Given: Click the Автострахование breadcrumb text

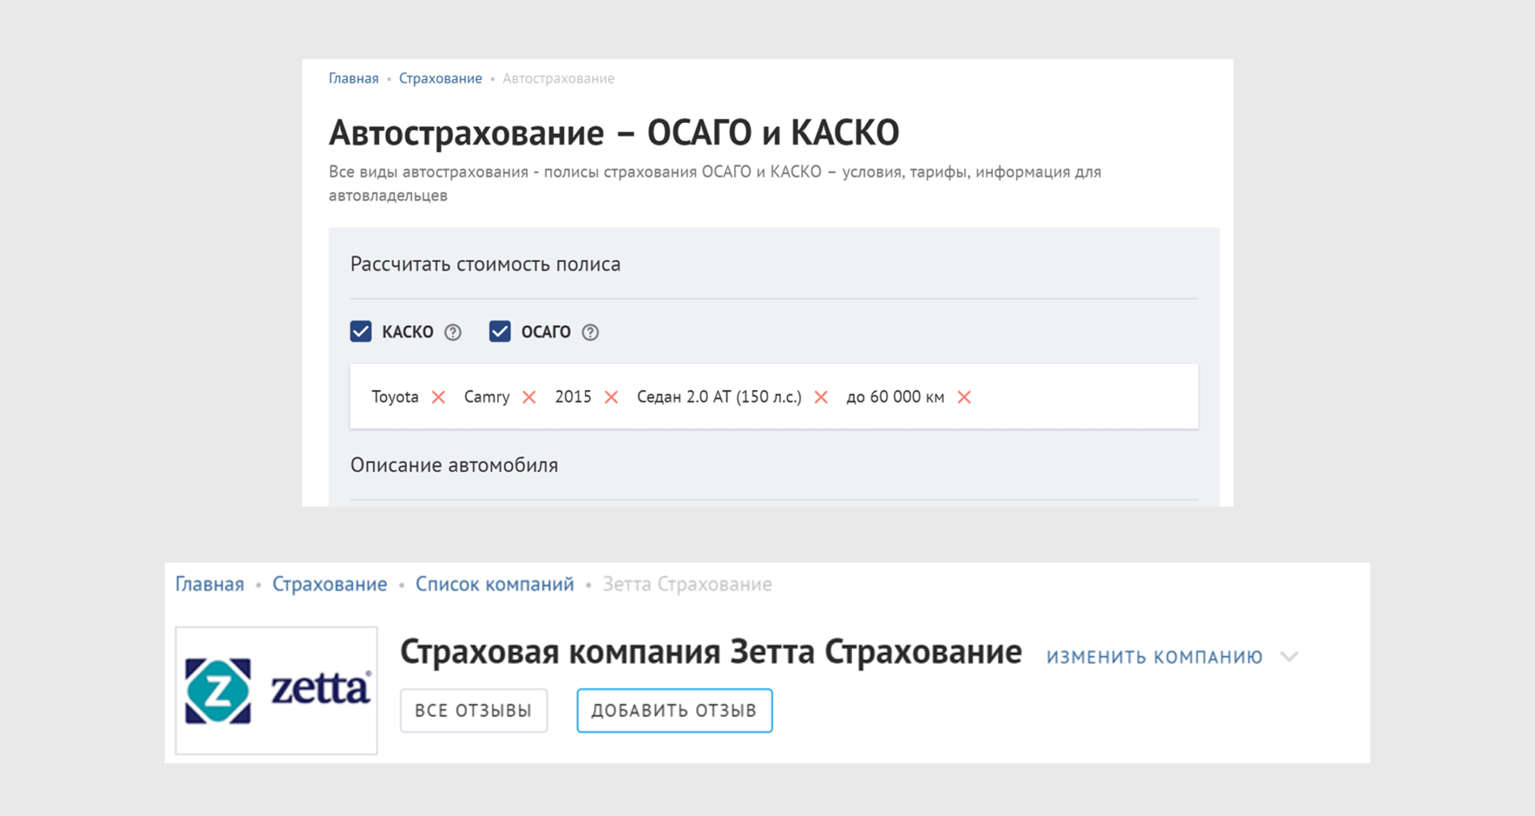Looking at the screenshot, I should point(559,78).
